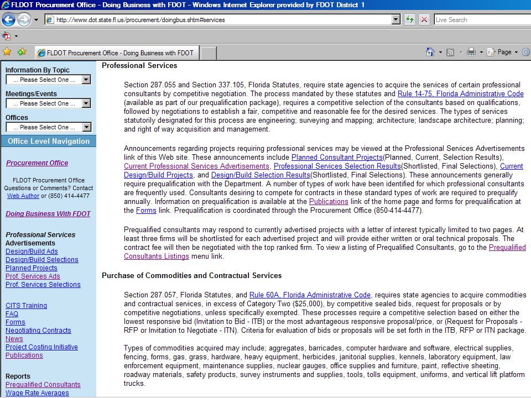Screen dimensions: 531x398
Task: Open the Forms sidebar link
Action: tap(15, 322)
